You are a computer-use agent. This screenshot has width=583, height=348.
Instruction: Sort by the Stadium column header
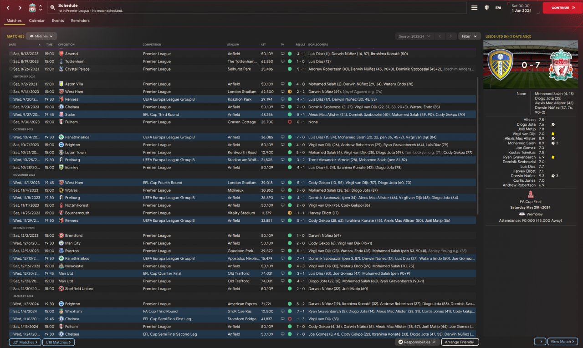[x=233, y=45]
